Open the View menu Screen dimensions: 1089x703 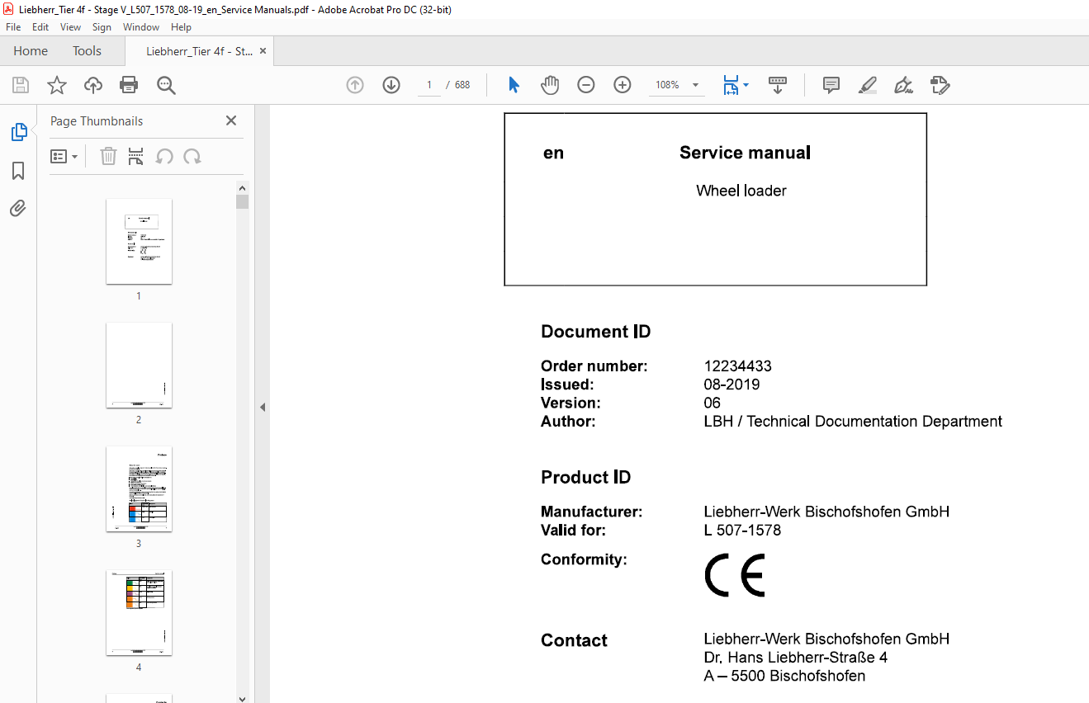click(70, 27)
